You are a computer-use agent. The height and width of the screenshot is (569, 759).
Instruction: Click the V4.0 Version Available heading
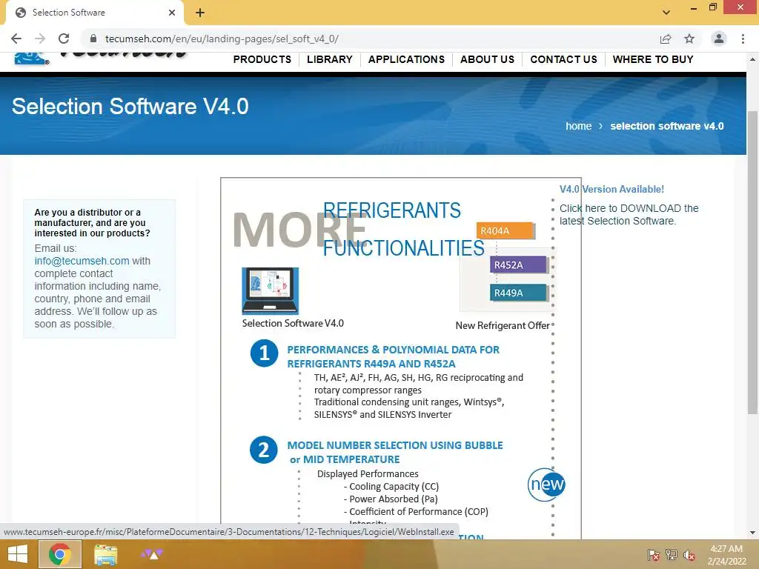[x=611, y=189]
